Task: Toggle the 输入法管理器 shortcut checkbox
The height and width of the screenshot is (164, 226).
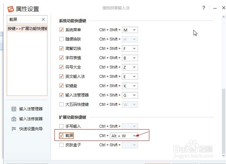Action: [61, 95]
